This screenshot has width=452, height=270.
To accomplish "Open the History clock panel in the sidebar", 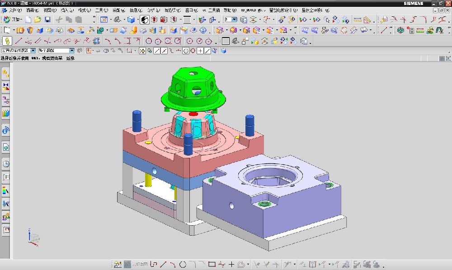I will (x=6, y=164).
